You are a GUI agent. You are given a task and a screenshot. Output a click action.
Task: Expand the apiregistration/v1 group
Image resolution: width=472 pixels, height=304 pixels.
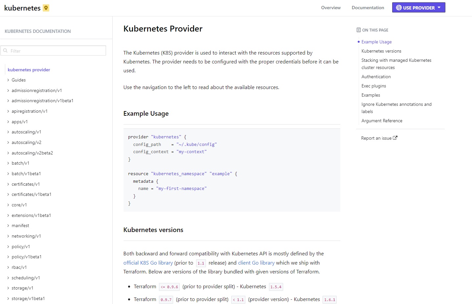coord(8,111)
